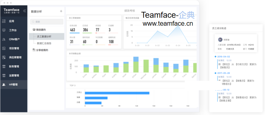The height and width of the screenshot is (115, 265).
Task: Click the 按时完成 value 60
Action: pos(84,42)
